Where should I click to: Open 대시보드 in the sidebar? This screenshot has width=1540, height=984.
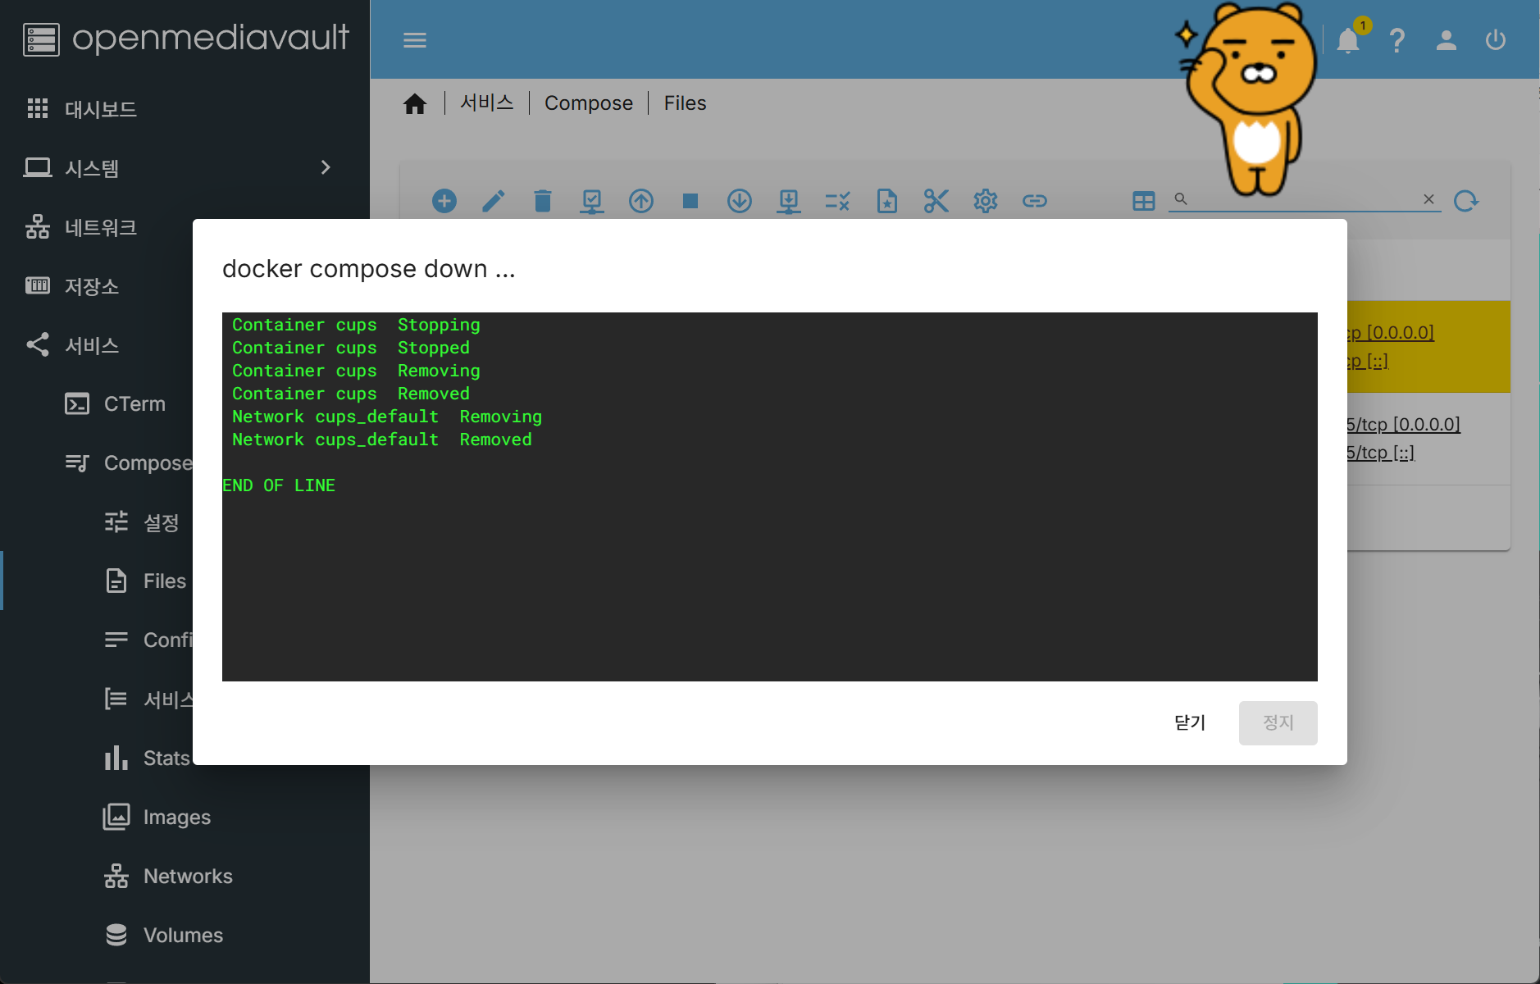[x=185, y=108]
